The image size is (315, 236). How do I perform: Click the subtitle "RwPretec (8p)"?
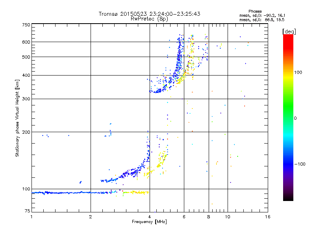149,19
